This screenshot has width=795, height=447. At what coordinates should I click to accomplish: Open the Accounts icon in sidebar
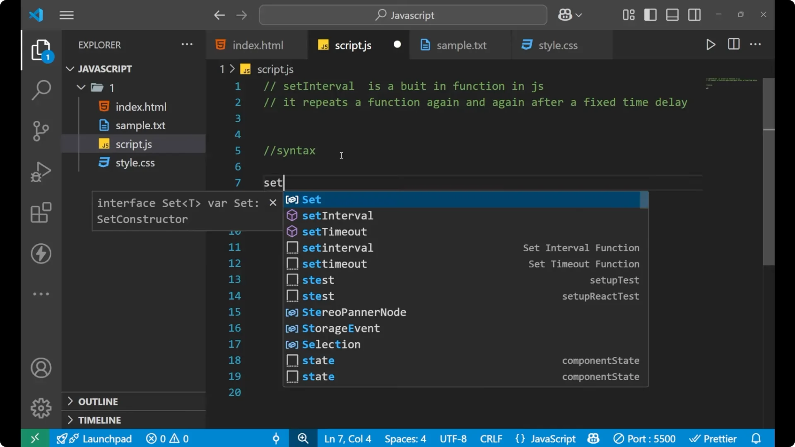tap(41, 368)
